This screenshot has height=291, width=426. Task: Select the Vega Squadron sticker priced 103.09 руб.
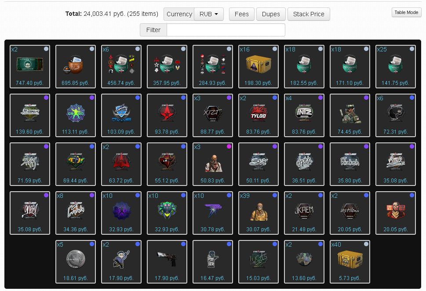(x=121, y=115)
